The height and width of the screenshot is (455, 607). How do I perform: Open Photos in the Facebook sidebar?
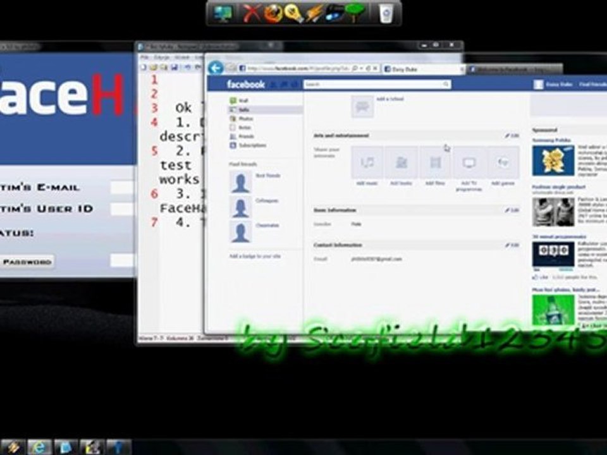245,119
